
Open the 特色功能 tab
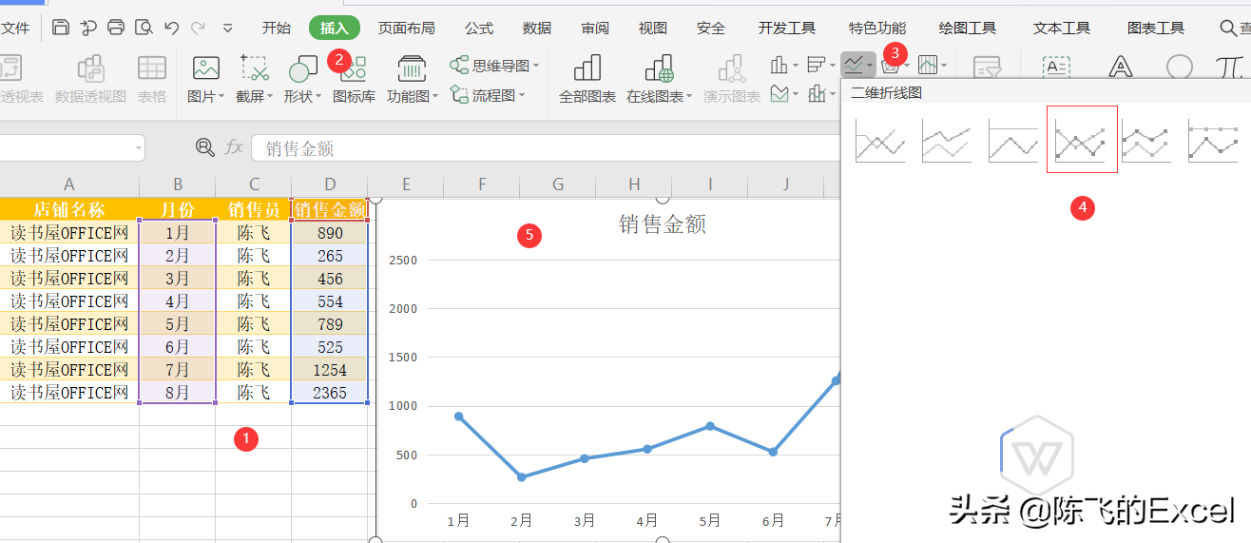877,28
